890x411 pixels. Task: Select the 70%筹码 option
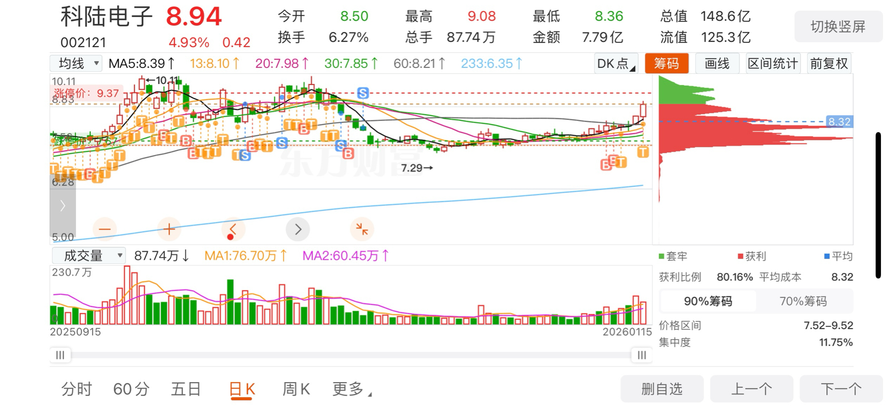coord(803,301)
